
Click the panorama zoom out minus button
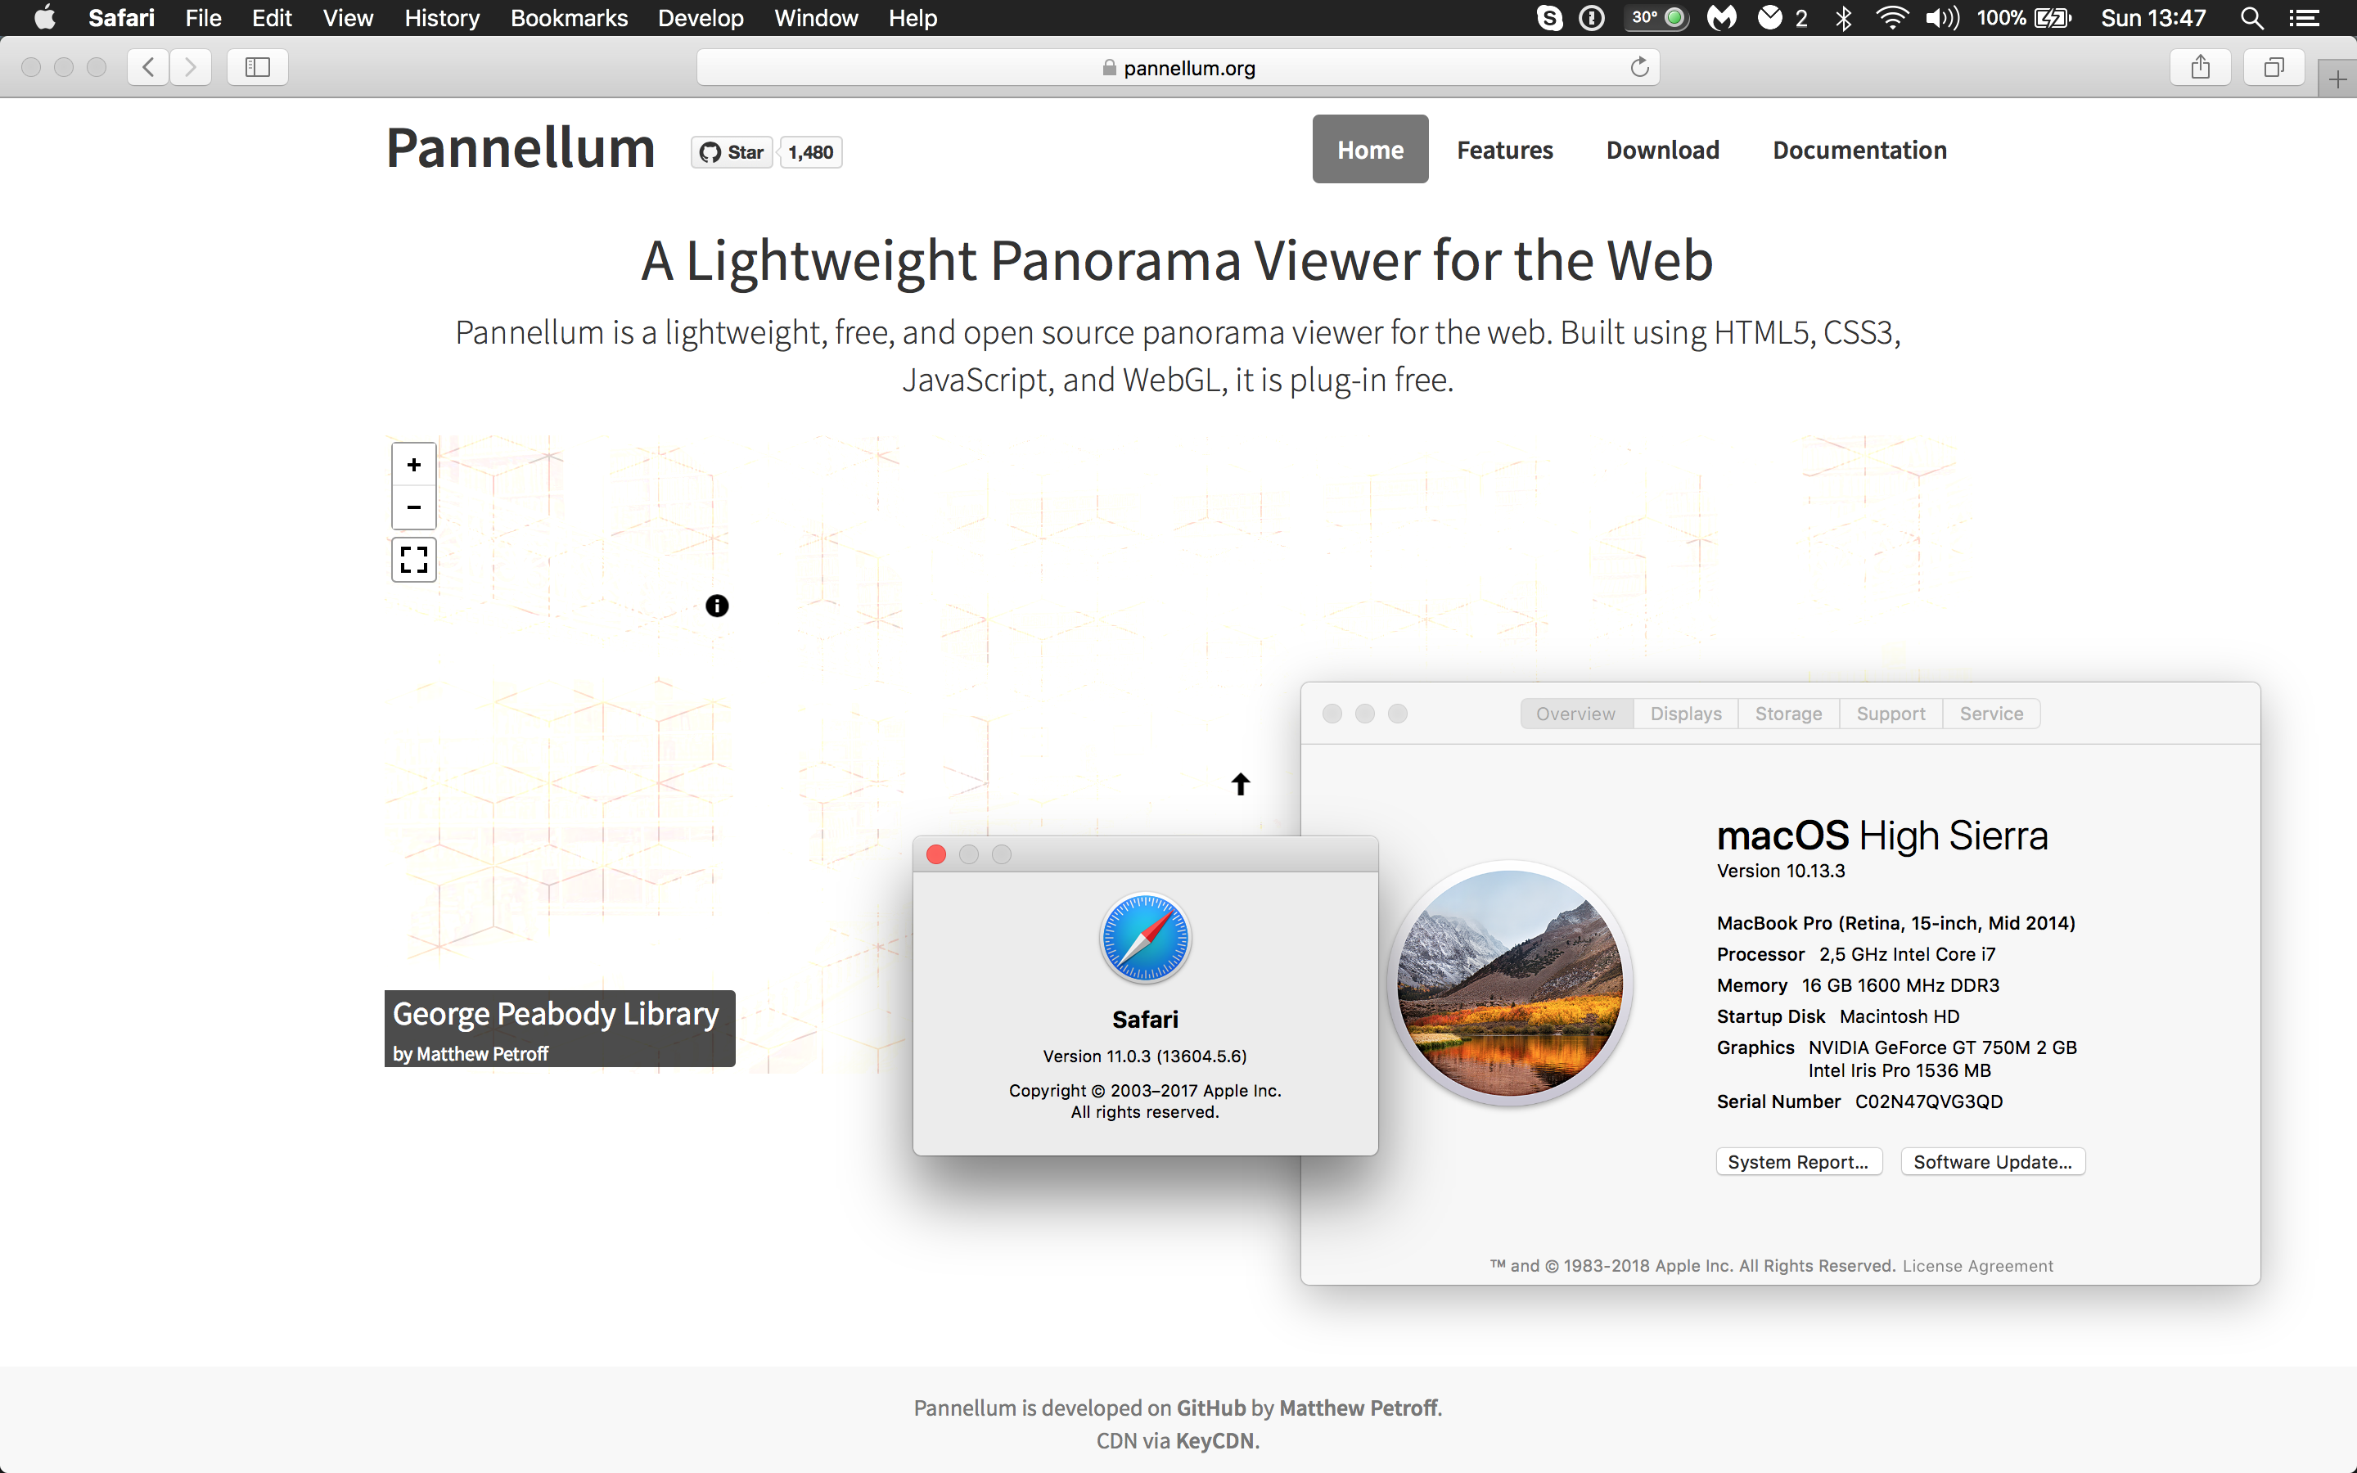414,507
